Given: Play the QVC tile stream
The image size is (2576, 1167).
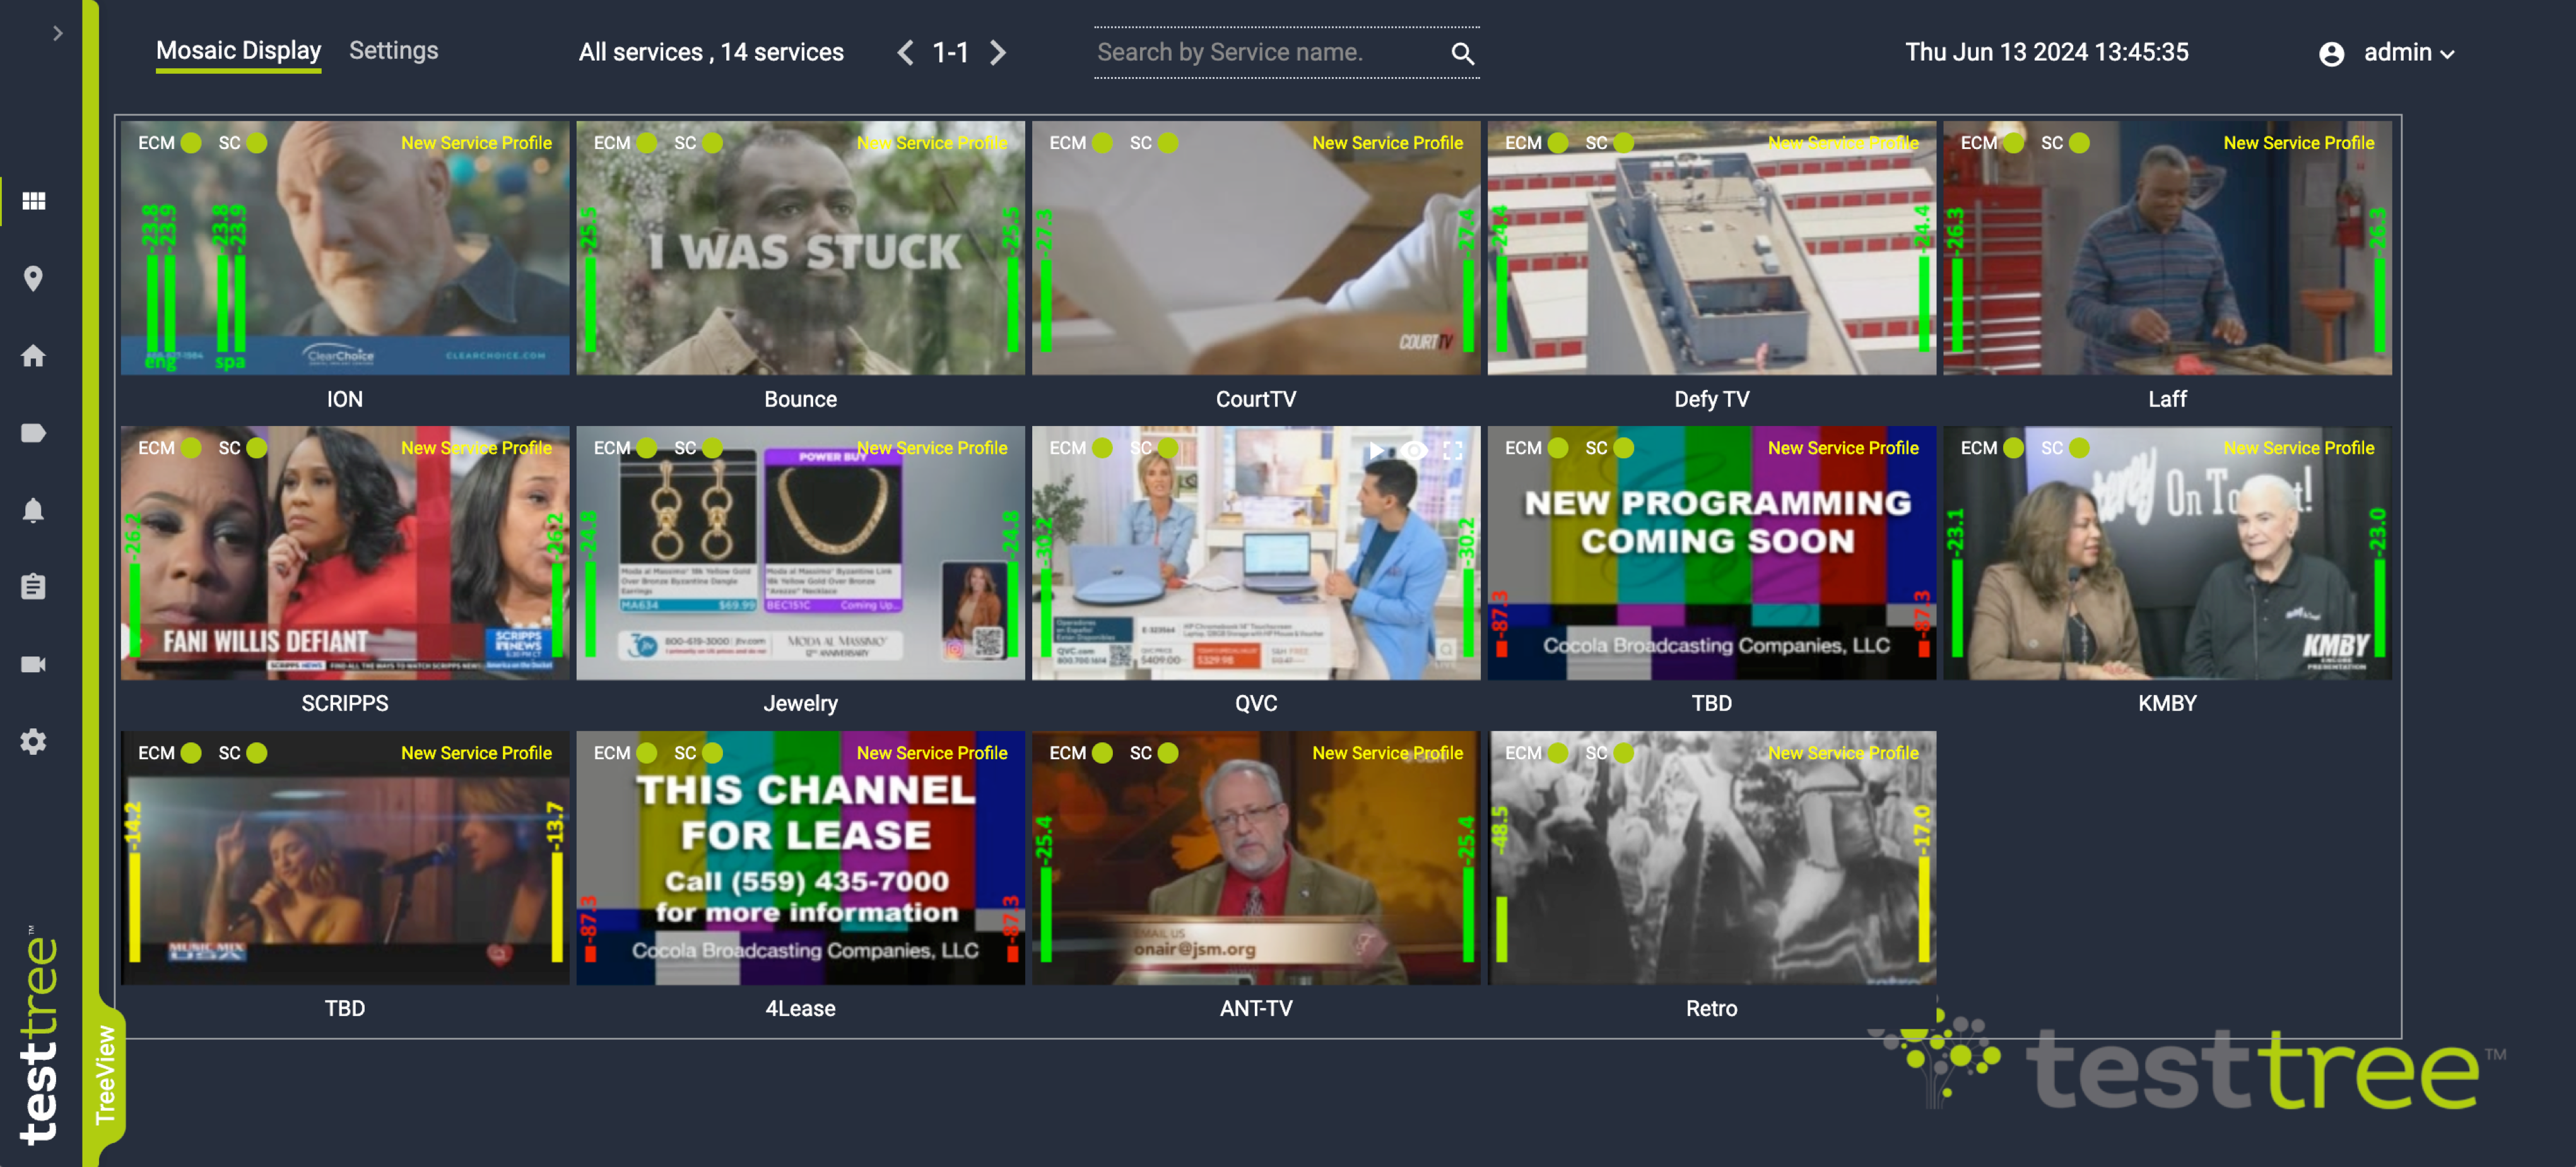Looking at the screenshot, I should click(1377, 450).
